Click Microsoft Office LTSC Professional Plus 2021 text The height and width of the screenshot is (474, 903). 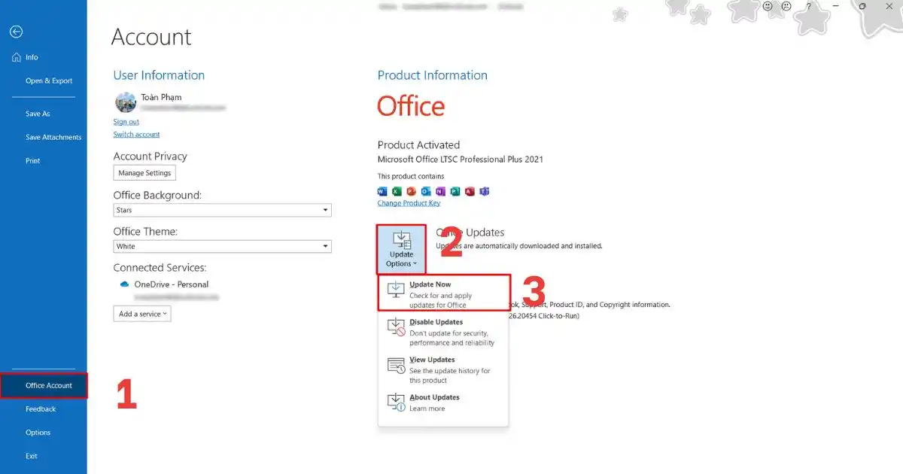coord(461,160)
